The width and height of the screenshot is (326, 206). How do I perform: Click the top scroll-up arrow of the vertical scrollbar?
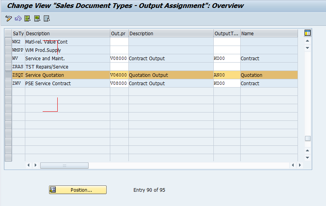(307, 41)
